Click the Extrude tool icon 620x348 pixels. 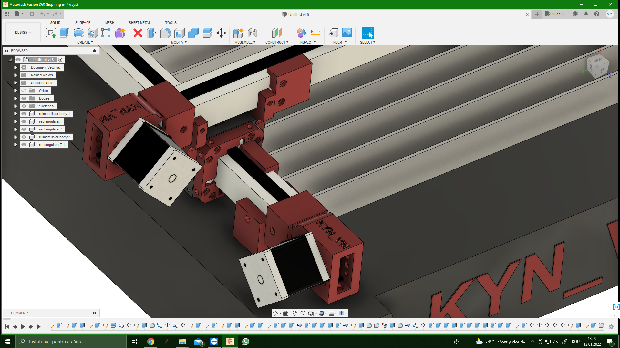[x=65, y=33]
